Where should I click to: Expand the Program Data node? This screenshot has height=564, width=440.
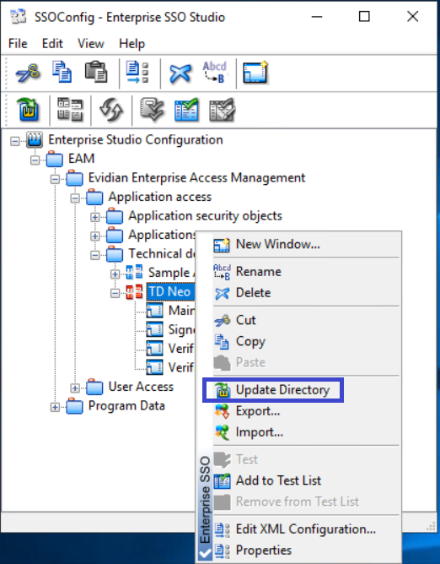[x=55, y=407]
